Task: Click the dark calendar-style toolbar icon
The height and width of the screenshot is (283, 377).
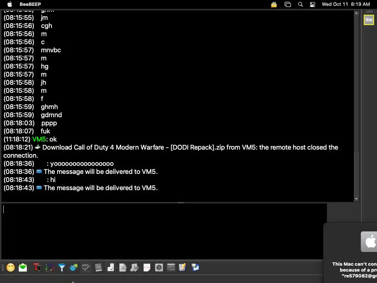Action: (x=171, y=268)
